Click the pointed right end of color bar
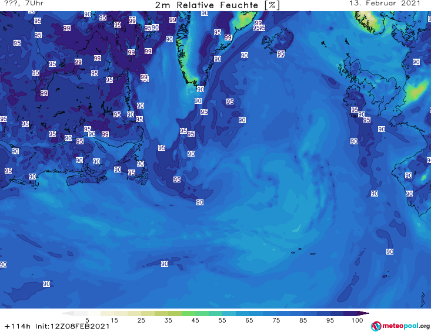Image resolution: width=431 pixels, height=332 pixels. click(363, 313)
